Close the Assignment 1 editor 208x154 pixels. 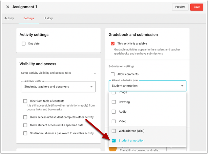[8, 7]
